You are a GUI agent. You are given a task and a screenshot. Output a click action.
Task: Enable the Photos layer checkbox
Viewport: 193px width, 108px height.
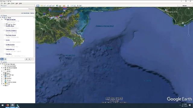4,71
